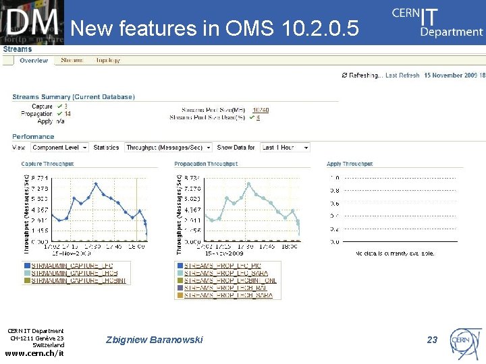Click the Streams page title
The height and width of the screenshot is (364, 486).
pos(18,49)
